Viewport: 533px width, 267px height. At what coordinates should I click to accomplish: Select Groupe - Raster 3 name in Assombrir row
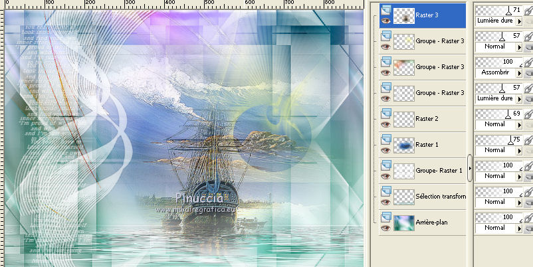tap(440, 67)
